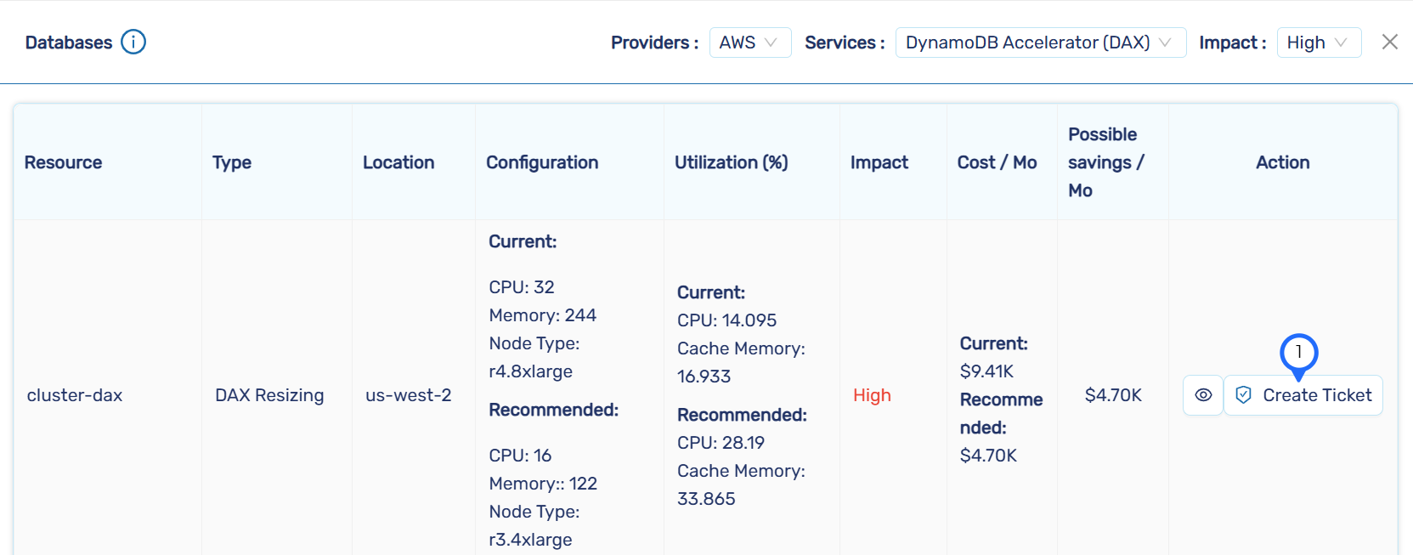Click the Location column header
The width and height of the screenshot is (1413, 555).
pos(398,162)
